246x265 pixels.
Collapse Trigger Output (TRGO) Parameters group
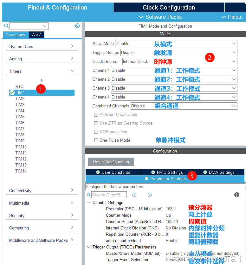click(x=89, y=247)
